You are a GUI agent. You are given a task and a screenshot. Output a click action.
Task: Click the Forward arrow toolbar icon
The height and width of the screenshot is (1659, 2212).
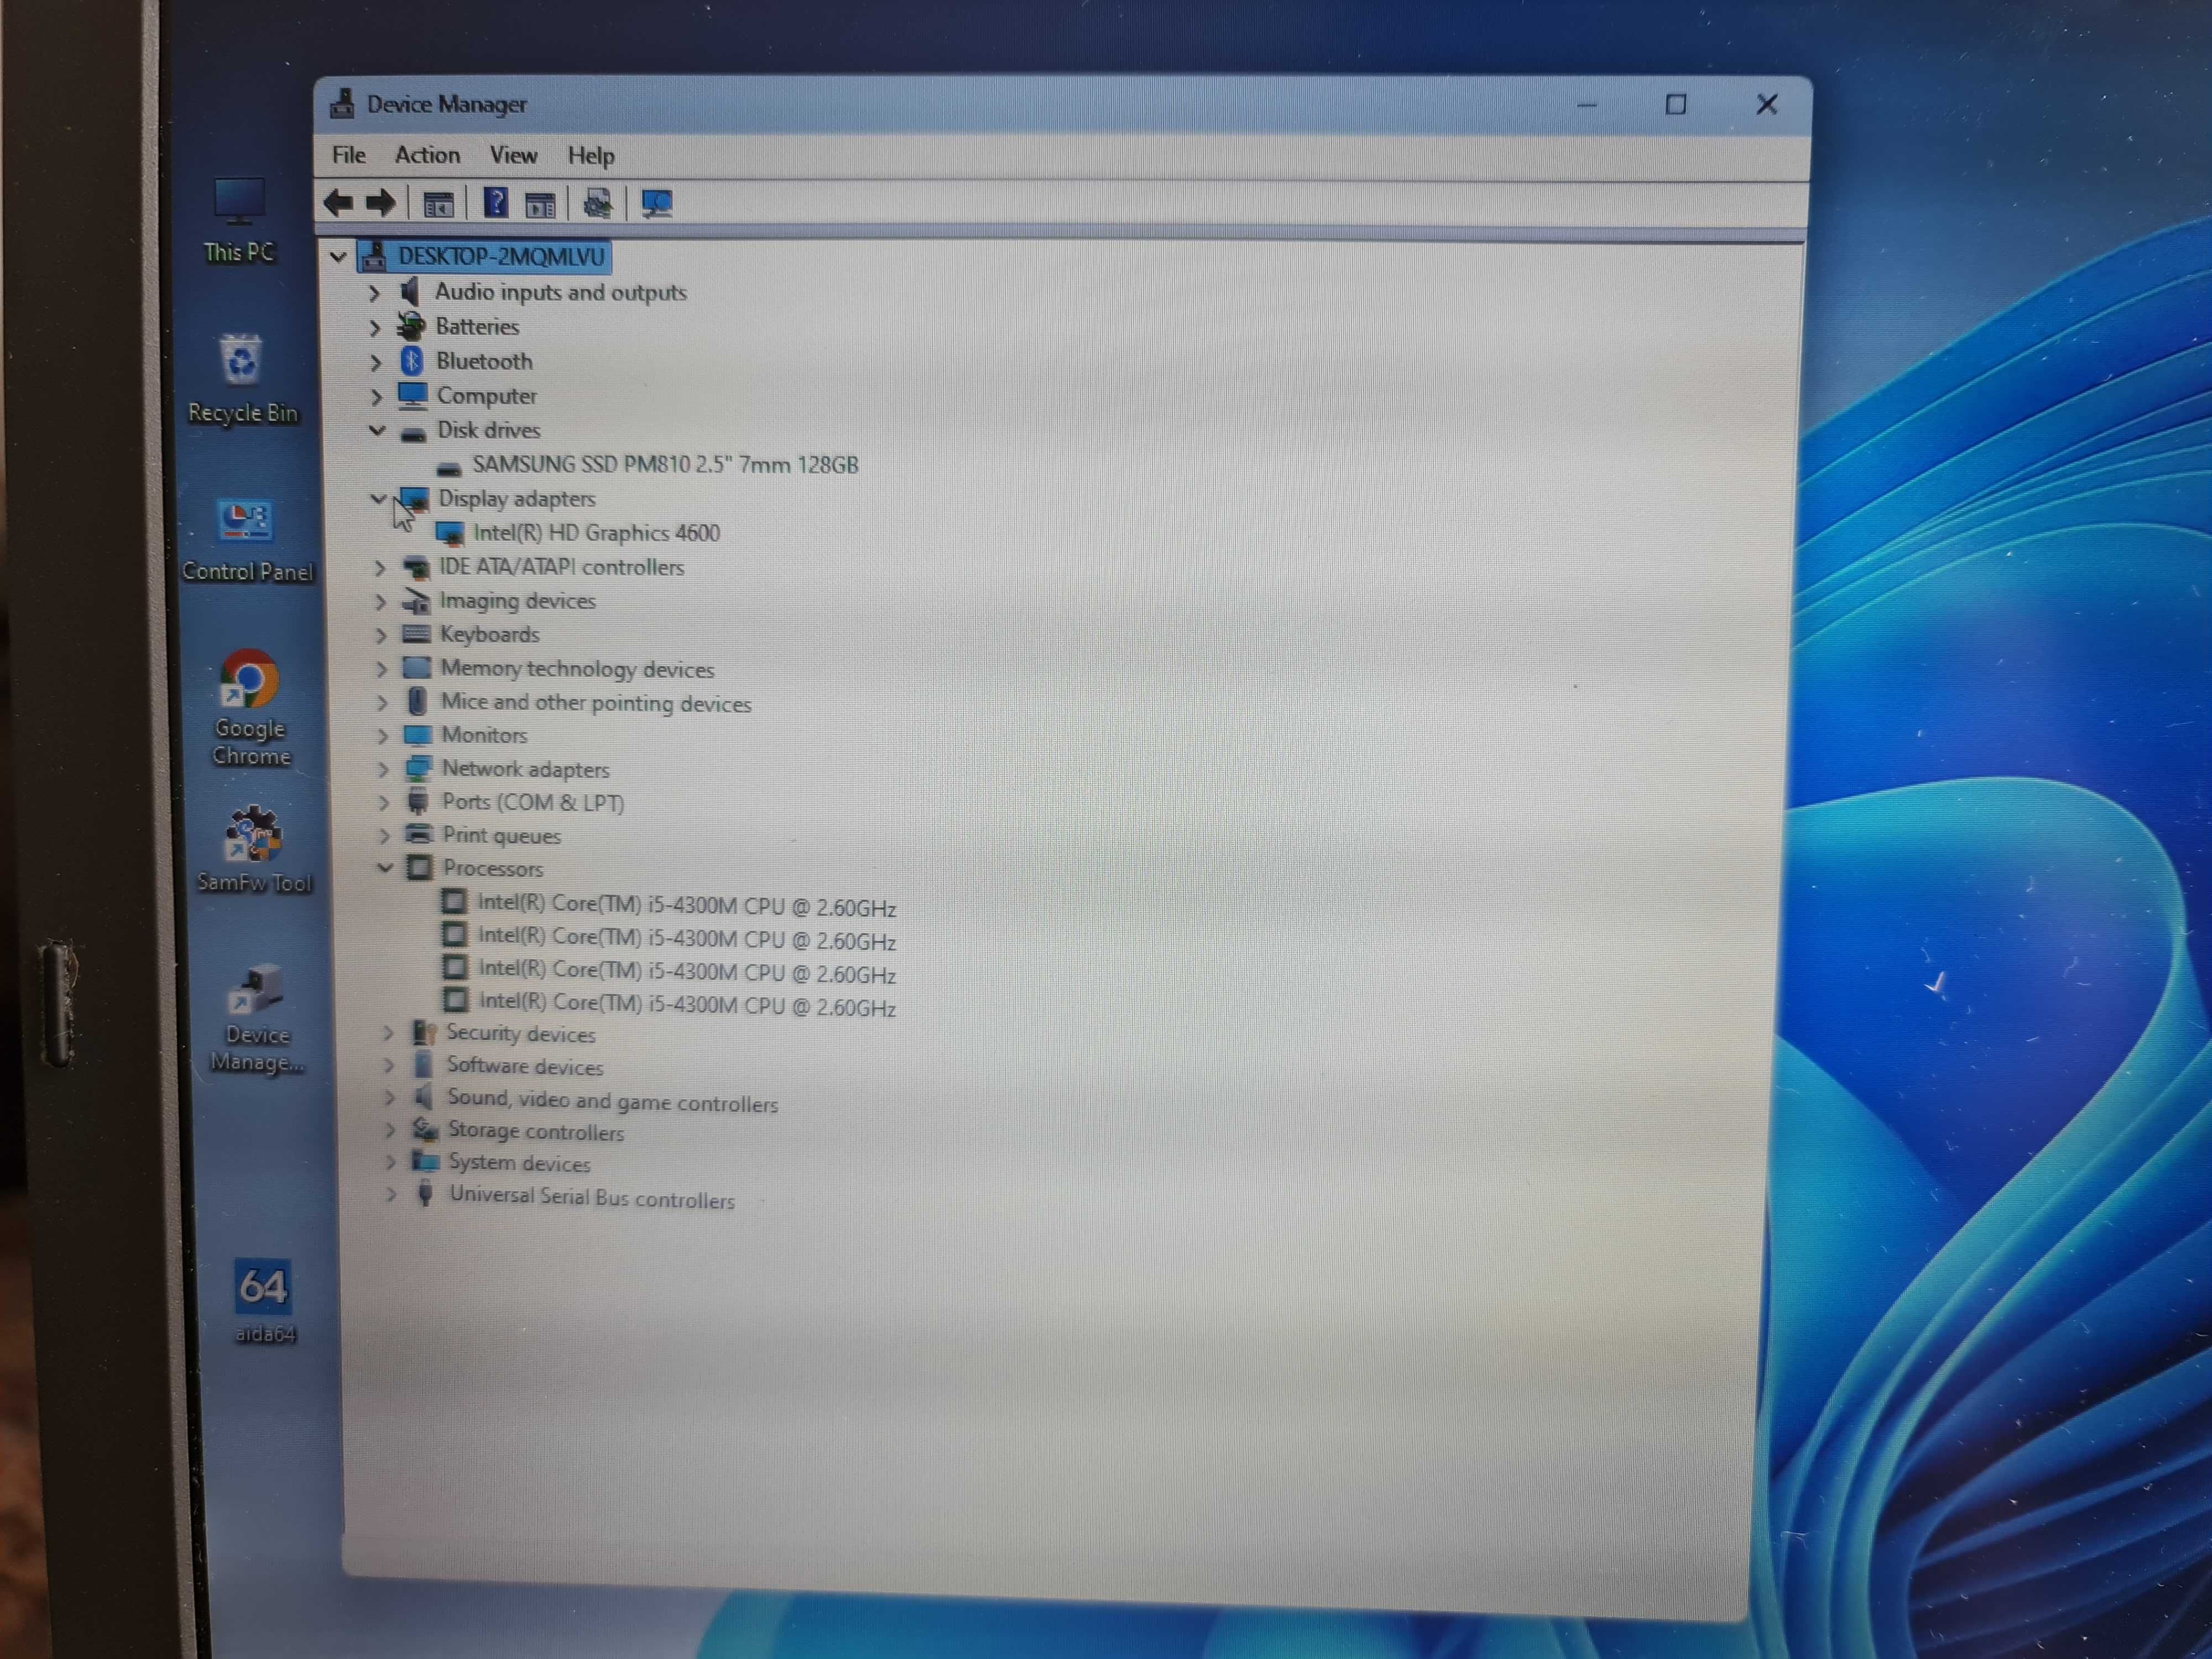tap(381, 203)
